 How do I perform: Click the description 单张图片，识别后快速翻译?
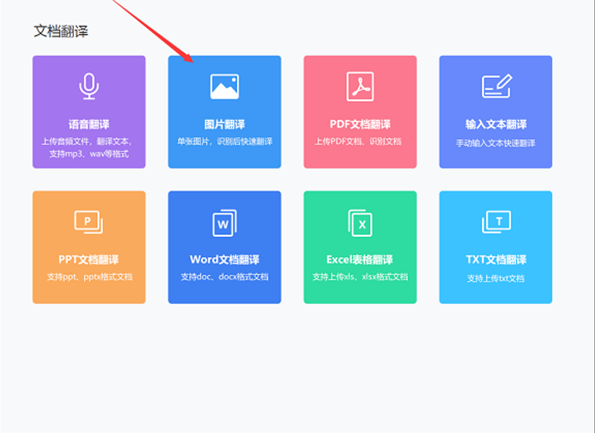tap(224, 141)
